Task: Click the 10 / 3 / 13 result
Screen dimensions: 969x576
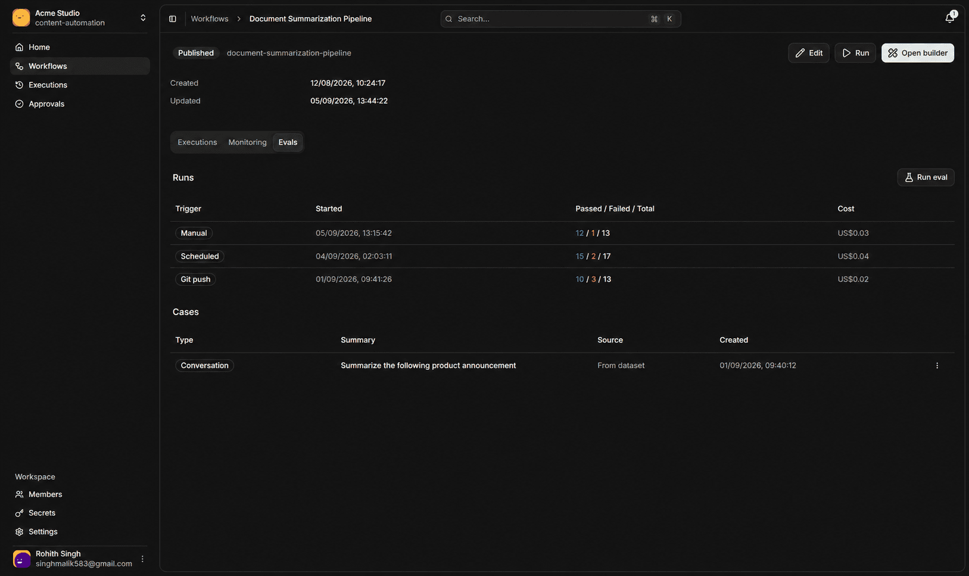Action: coord(593,279)
